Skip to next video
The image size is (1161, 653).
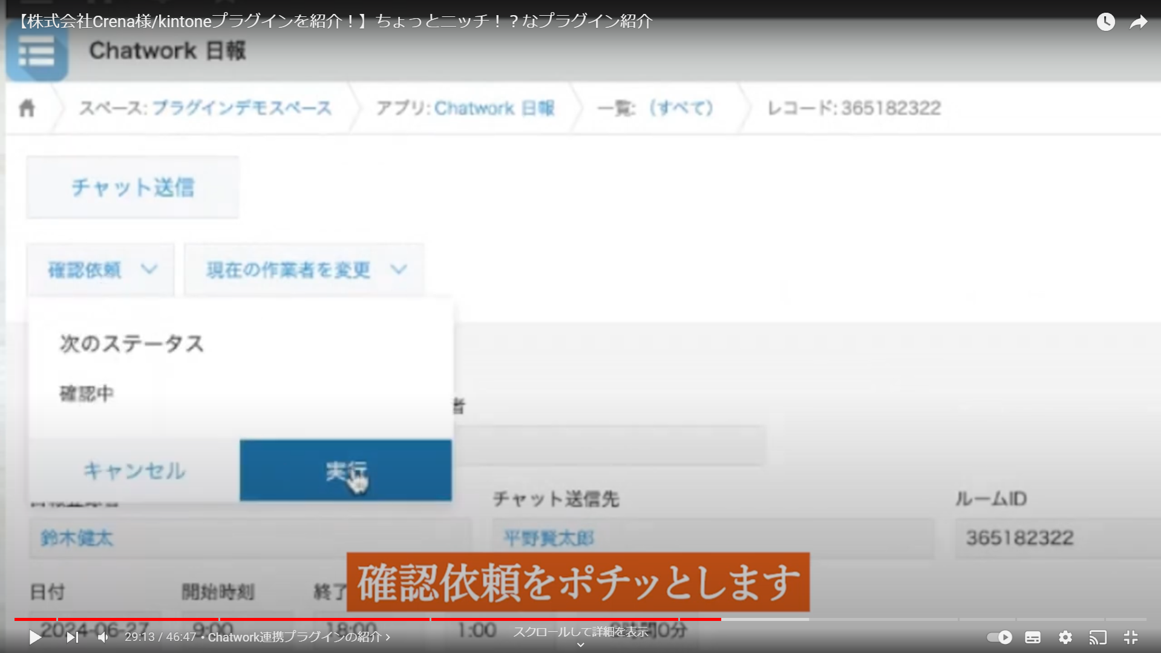73,637
